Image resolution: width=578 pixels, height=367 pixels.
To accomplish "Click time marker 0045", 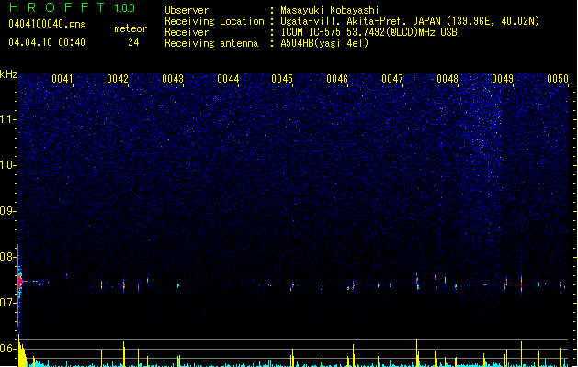I will (282, 79).
